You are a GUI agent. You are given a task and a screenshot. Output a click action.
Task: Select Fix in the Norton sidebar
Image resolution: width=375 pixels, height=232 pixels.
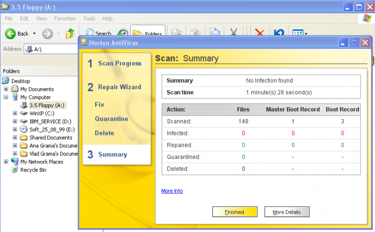tap(99, 105)
